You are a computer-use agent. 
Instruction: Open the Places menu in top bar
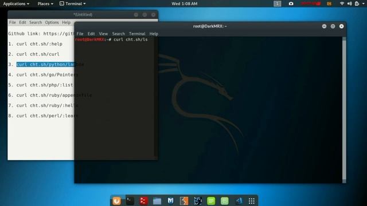(x=45, y=3)
